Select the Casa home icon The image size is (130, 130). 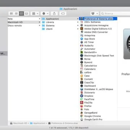coord(82,76)
